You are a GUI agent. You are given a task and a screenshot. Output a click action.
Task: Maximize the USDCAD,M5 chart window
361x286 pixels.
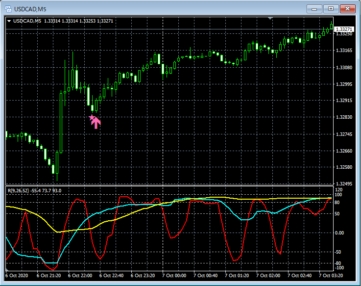coord(331,9)
